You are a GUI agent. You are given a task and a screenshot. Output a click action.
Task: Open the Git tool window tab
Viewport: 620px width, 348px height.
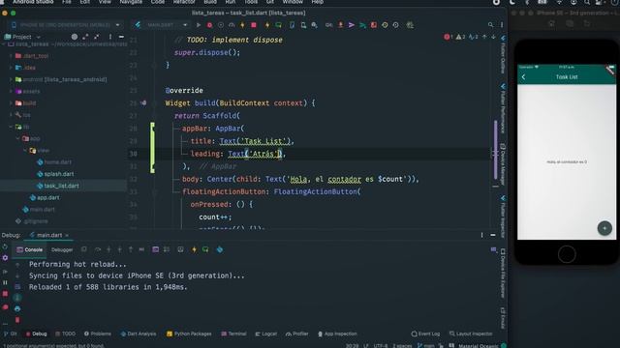(x=11, y=333)
